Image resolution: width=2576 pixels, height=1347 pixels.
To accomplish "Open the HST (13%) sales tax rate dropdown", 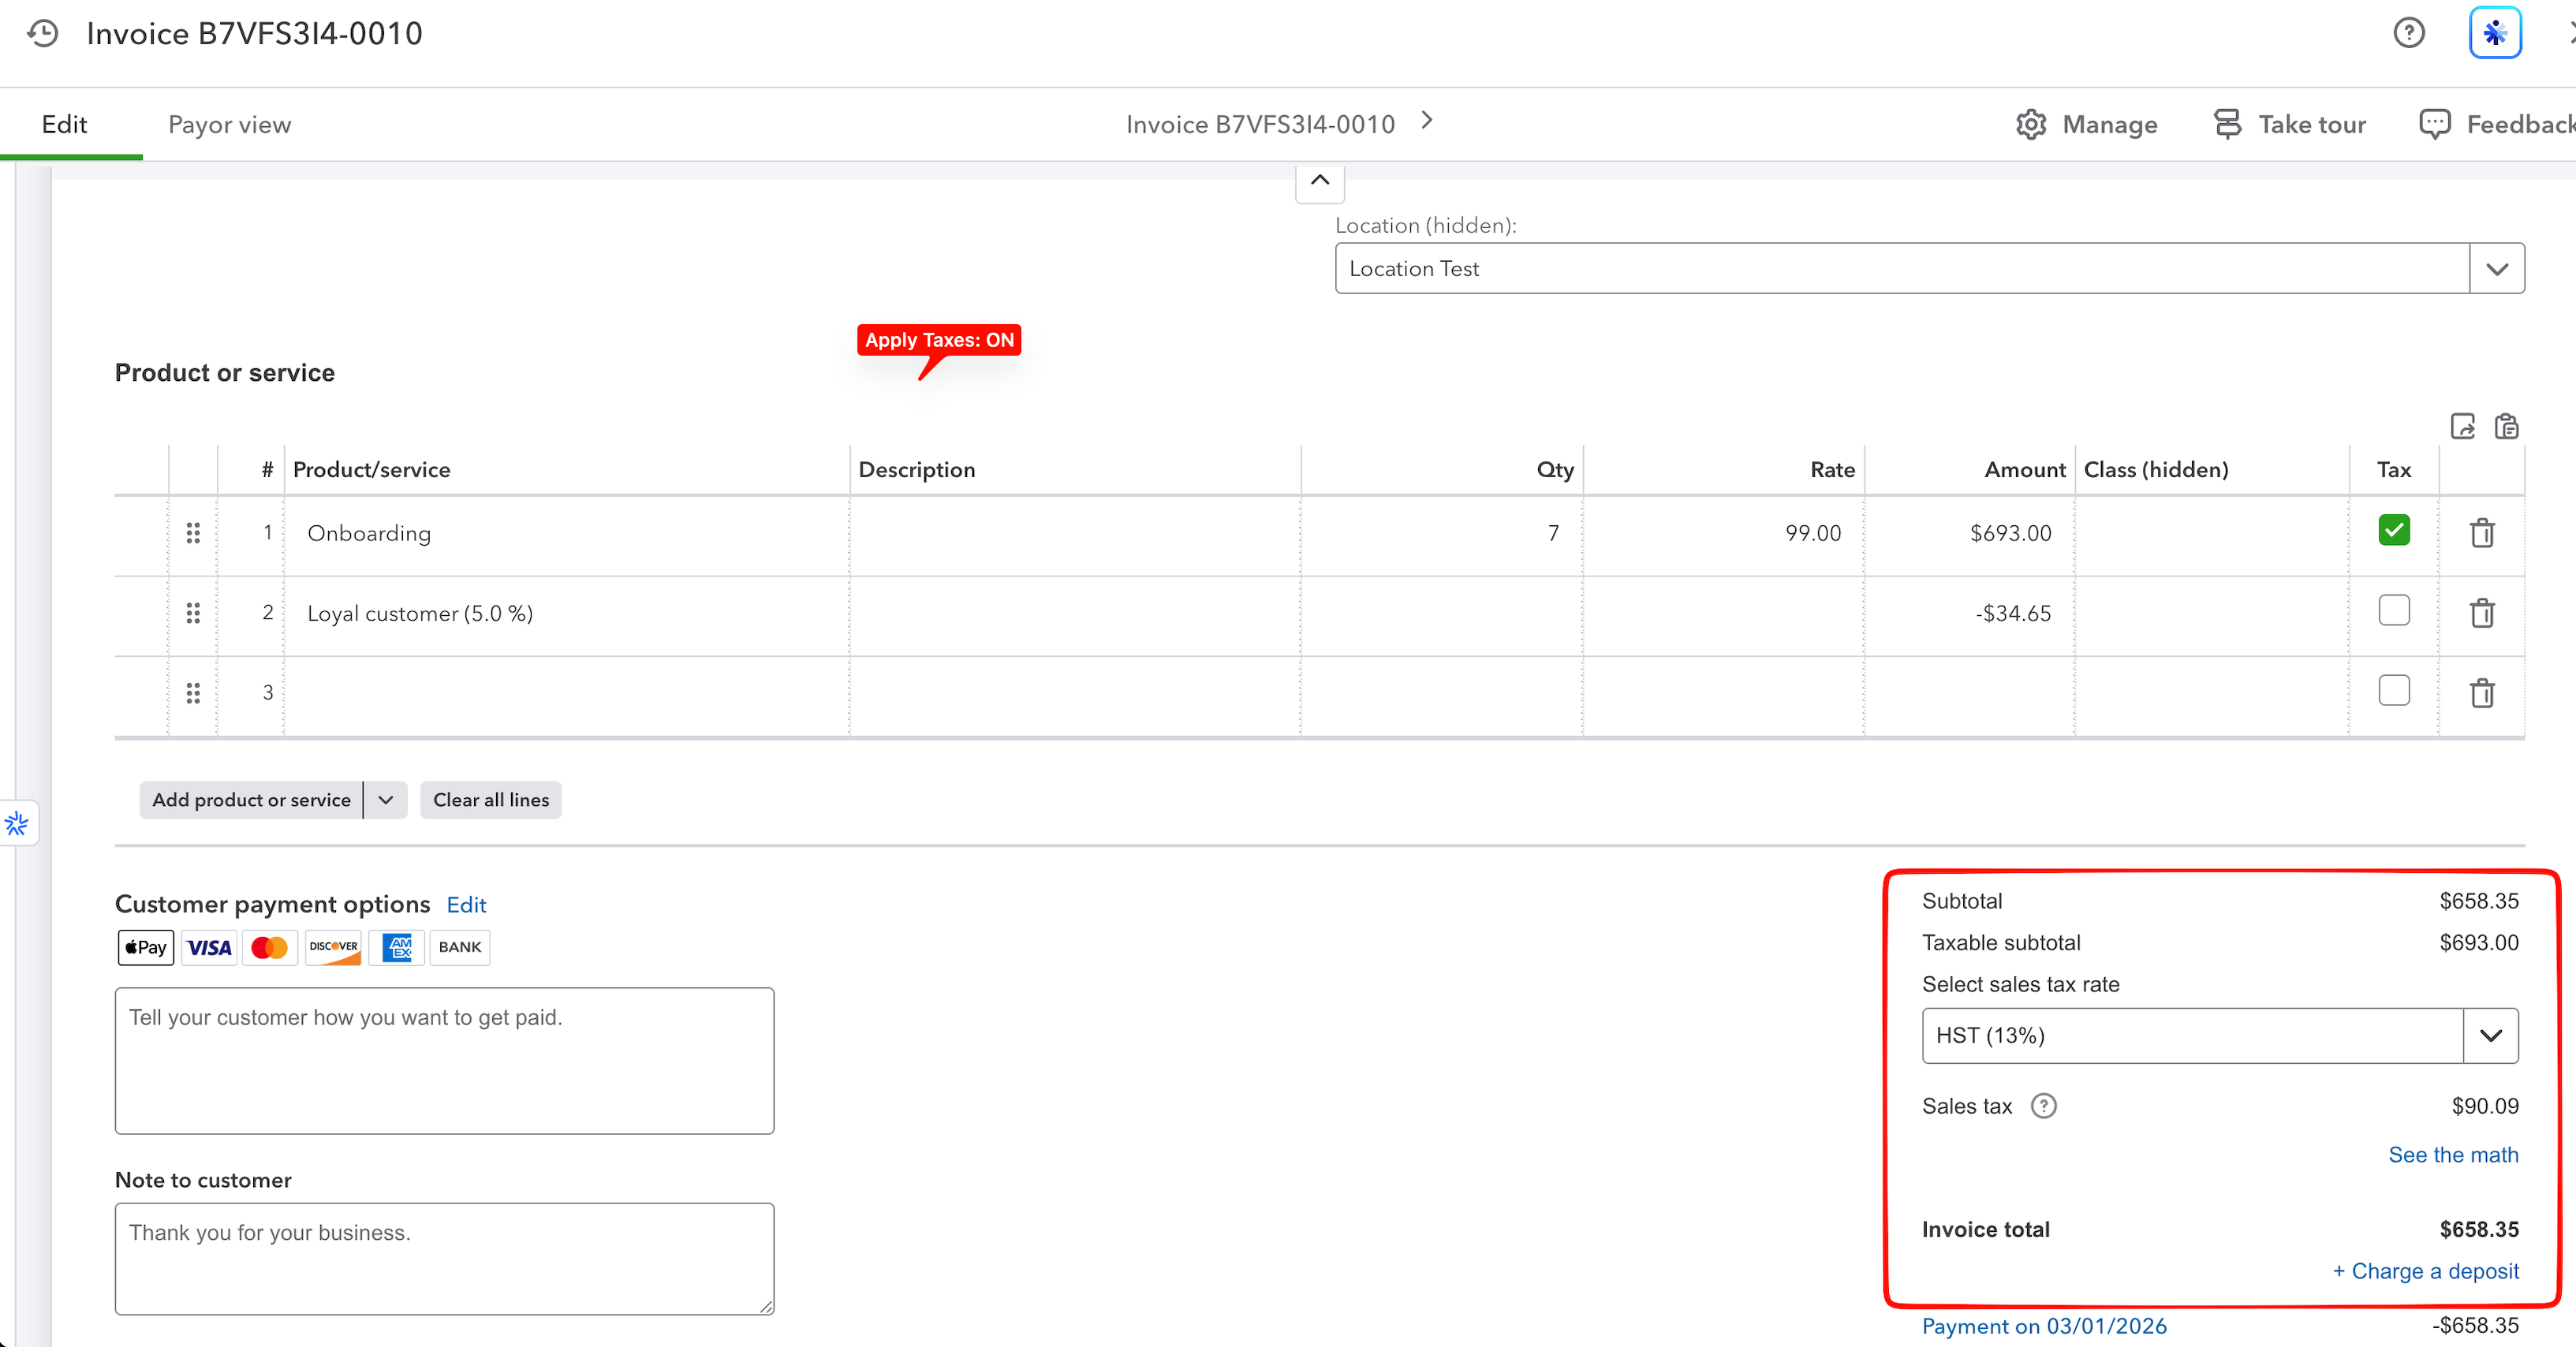I will pos(2490,1036).
